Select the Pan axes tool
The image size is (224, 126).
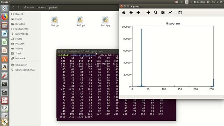(x=148, y=13)
